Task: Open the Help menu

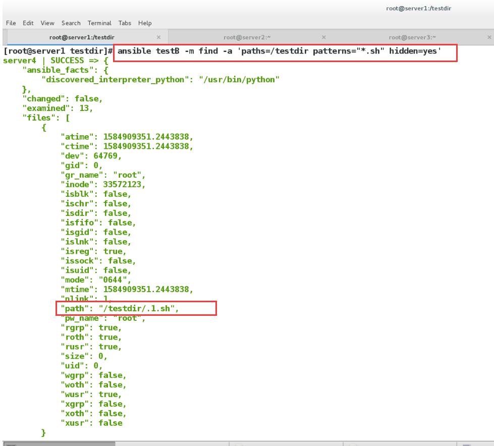Action: pos(145,23)
